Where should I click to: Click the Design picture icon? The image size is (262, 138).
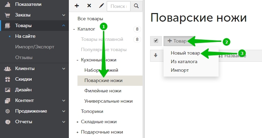pyautogui.click(x=7, y=90)
